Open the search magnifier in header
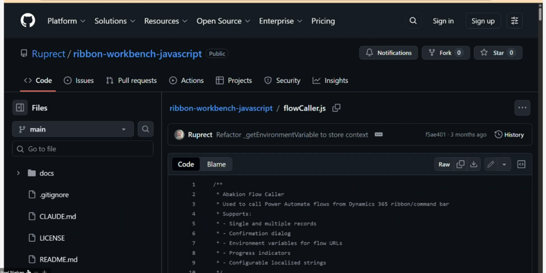 (413, 21)
